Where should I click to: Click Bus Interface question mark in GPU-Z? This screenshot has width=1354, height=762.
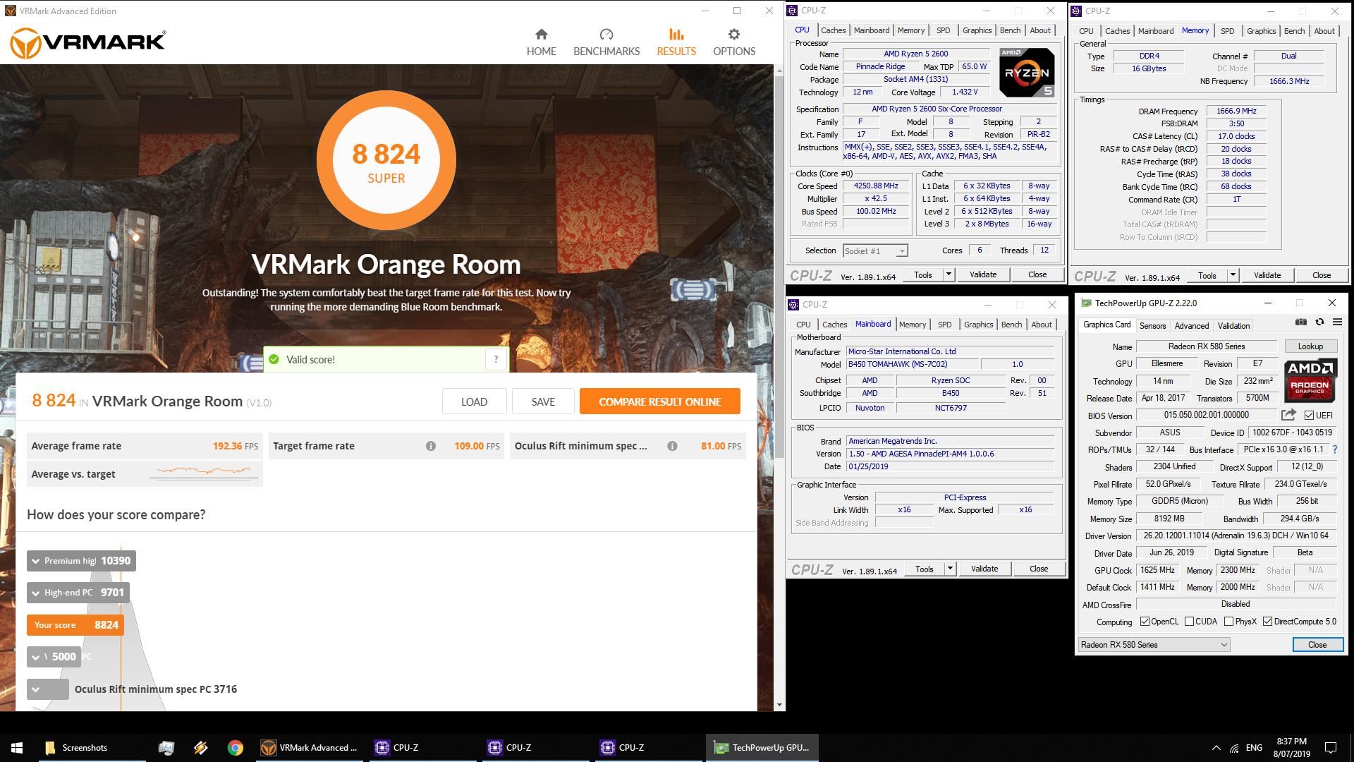(1335, 449)
